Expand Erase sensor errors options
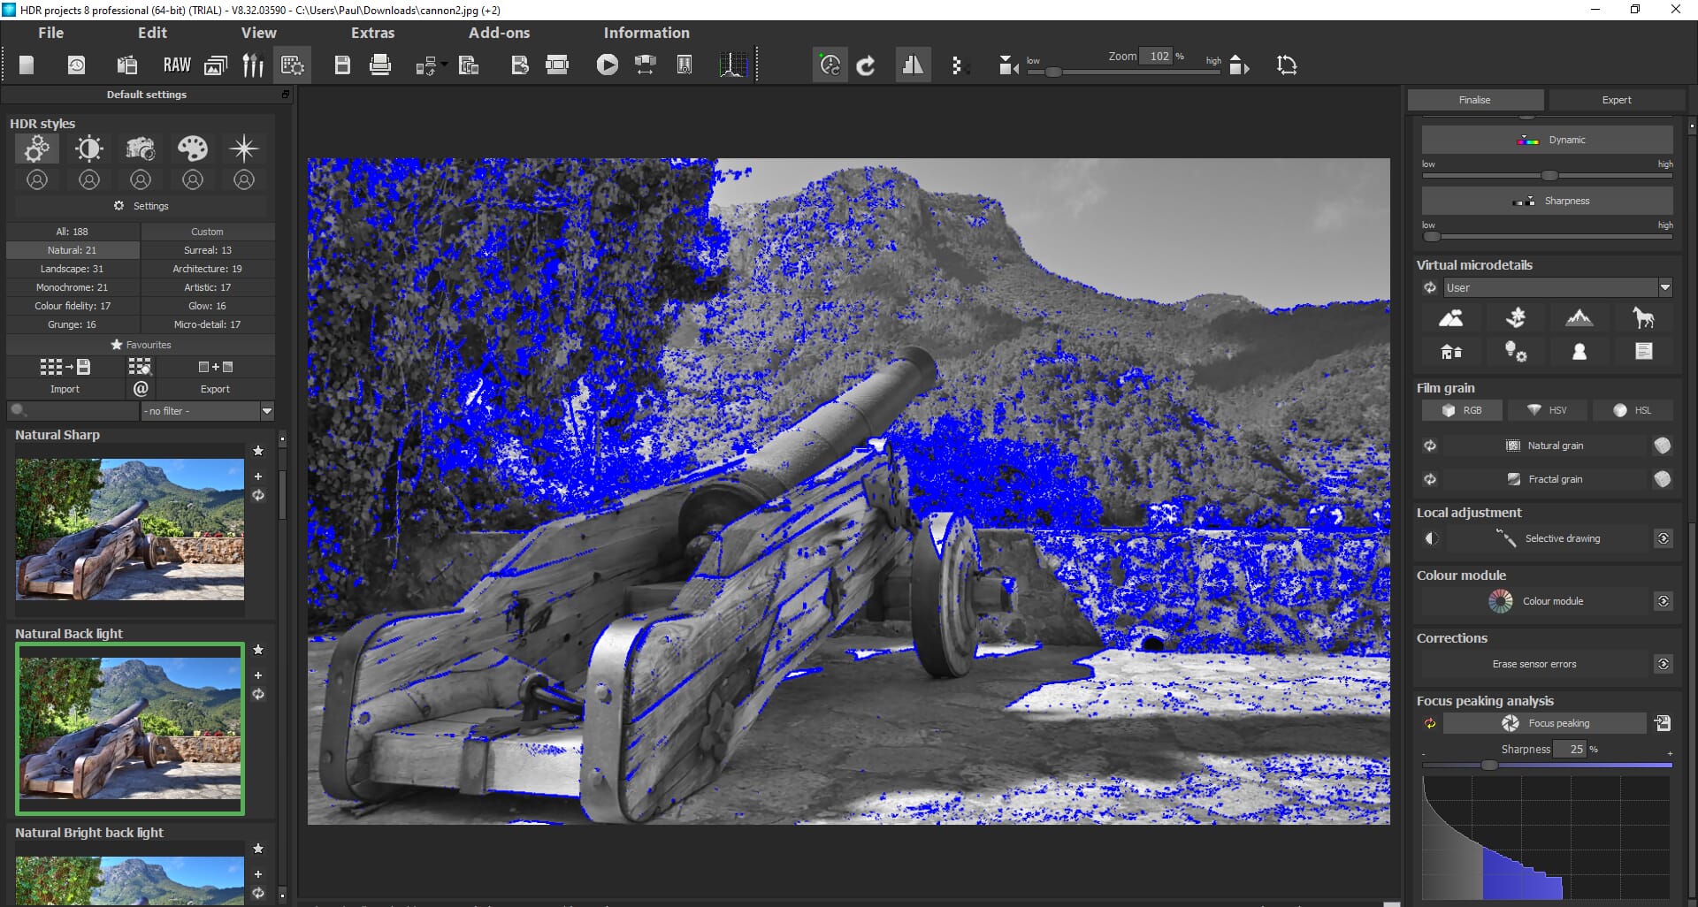 pyautogui.click(x=1664, y=664)
